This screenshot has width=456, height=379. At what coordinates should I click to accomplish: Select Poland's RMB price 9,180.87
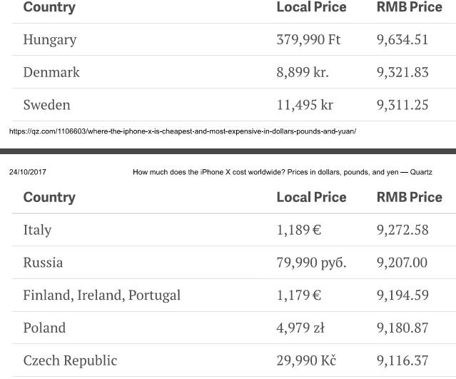[402, 328]
